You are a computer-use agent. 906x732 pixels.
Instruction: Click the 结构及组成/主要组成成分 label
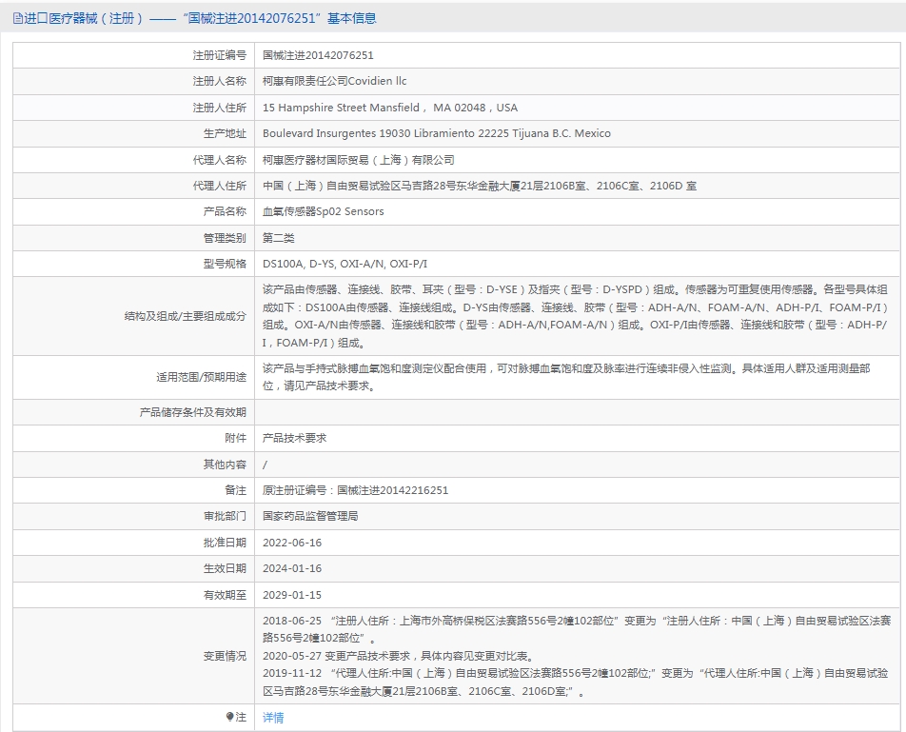(186, 316)
